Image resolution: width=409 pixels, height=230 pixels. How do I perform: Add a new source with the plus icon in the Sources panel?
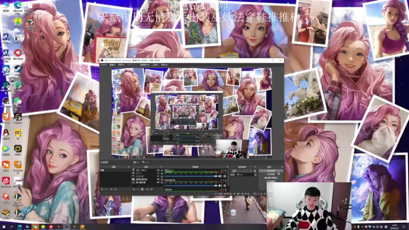coord(134,189)
